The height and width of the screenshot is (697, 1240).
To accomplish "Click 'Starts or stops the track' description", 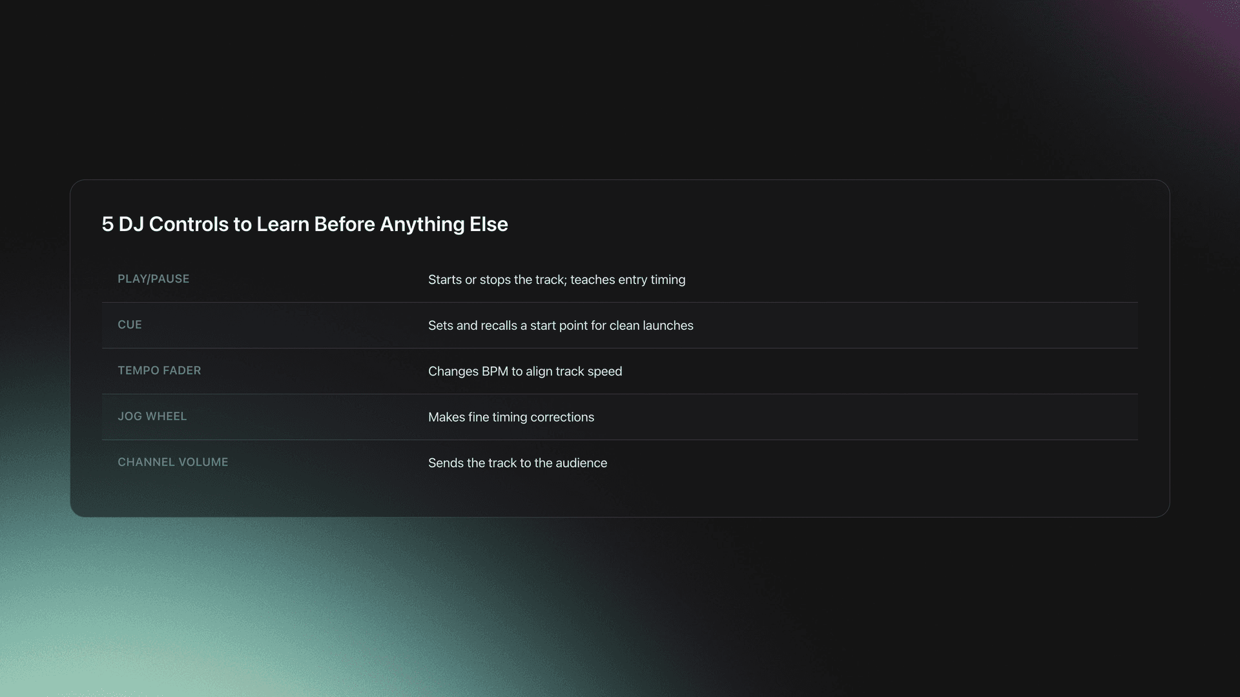I will click(496, 279).
